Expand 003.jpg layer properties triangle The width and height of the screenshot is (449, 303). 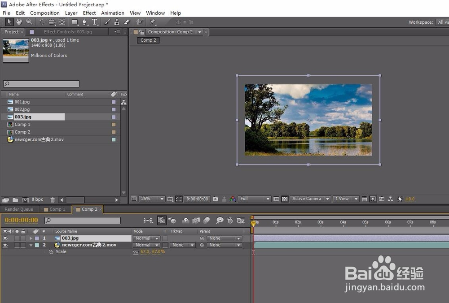[x=31, y=238]
